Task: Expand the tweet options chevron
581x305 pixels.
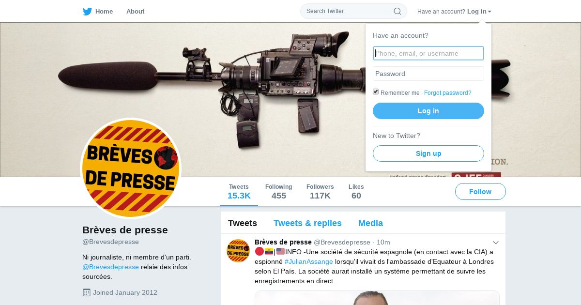Action: (496, 242)
